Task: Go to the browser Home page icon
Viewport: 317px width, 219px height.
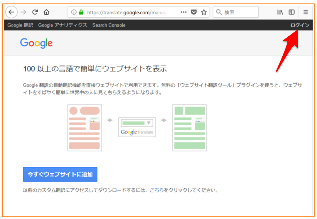Action: click(x=47, y=12)
